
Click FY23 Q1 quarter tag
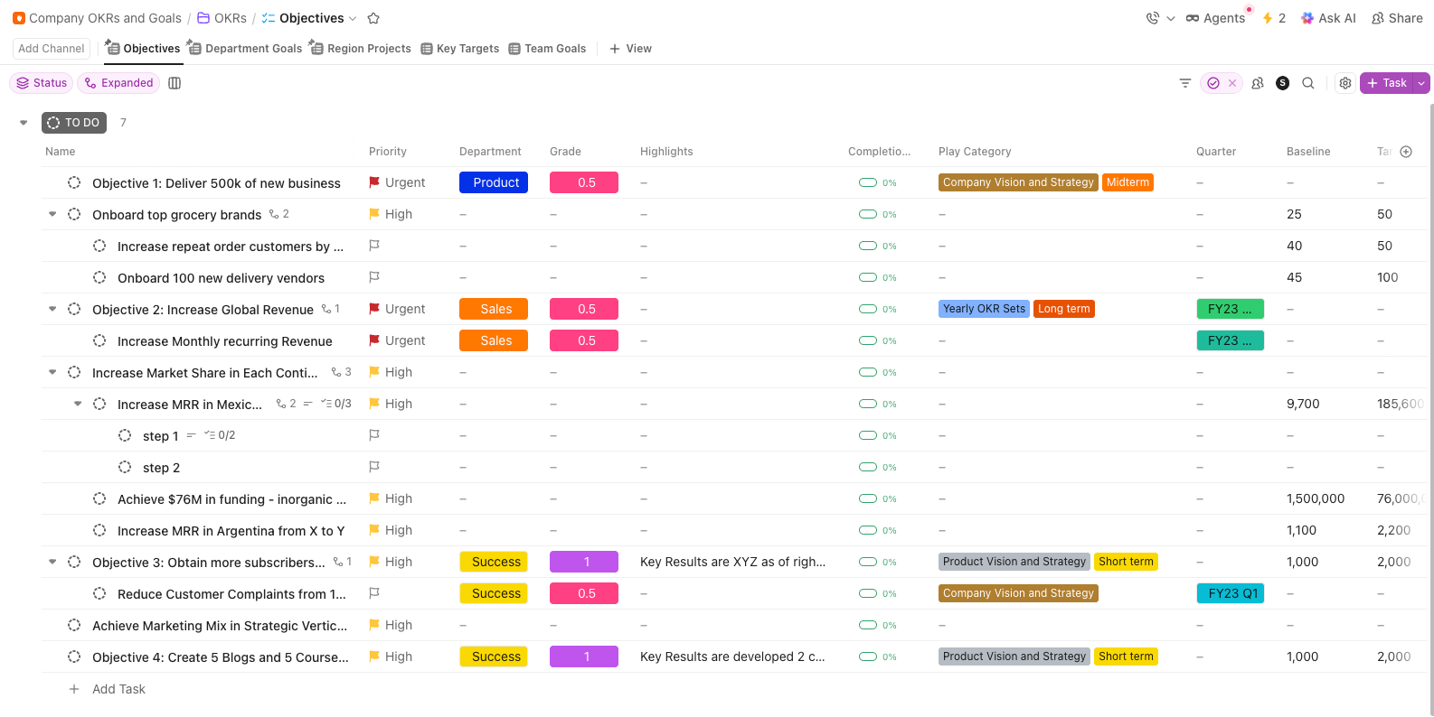(x=1231, y=593)
